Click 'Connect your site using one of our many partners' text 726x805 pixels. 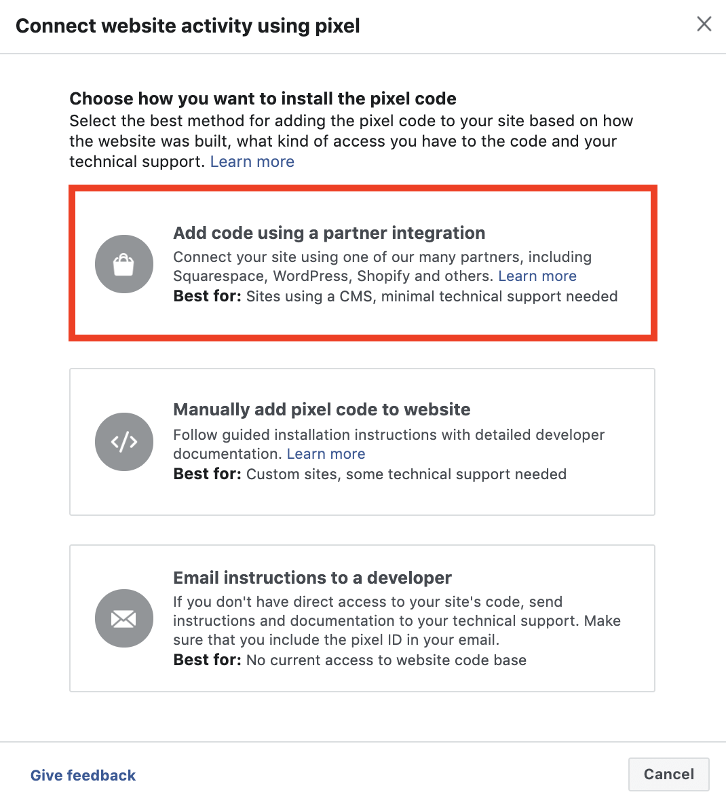click(x=382, y=257)
